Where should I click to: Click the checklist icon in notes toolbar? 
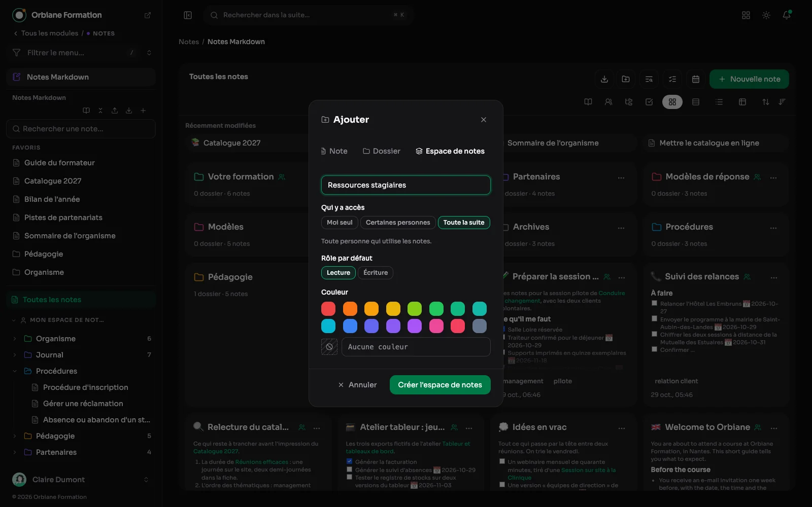(x=672, y=79)
